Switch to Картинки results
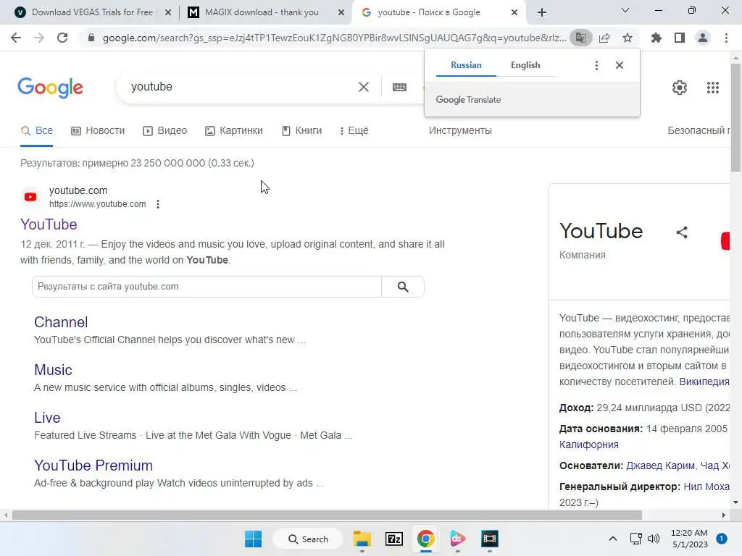Screen dimensions: 742x556 click(x=234, y=131)
